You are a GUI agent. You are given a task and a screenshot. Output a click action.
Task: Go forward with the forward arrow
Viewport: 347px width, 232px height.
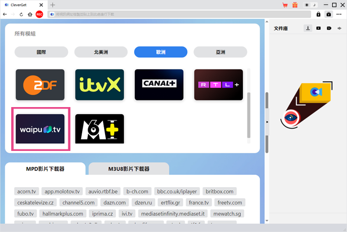(x=13, y=14)
